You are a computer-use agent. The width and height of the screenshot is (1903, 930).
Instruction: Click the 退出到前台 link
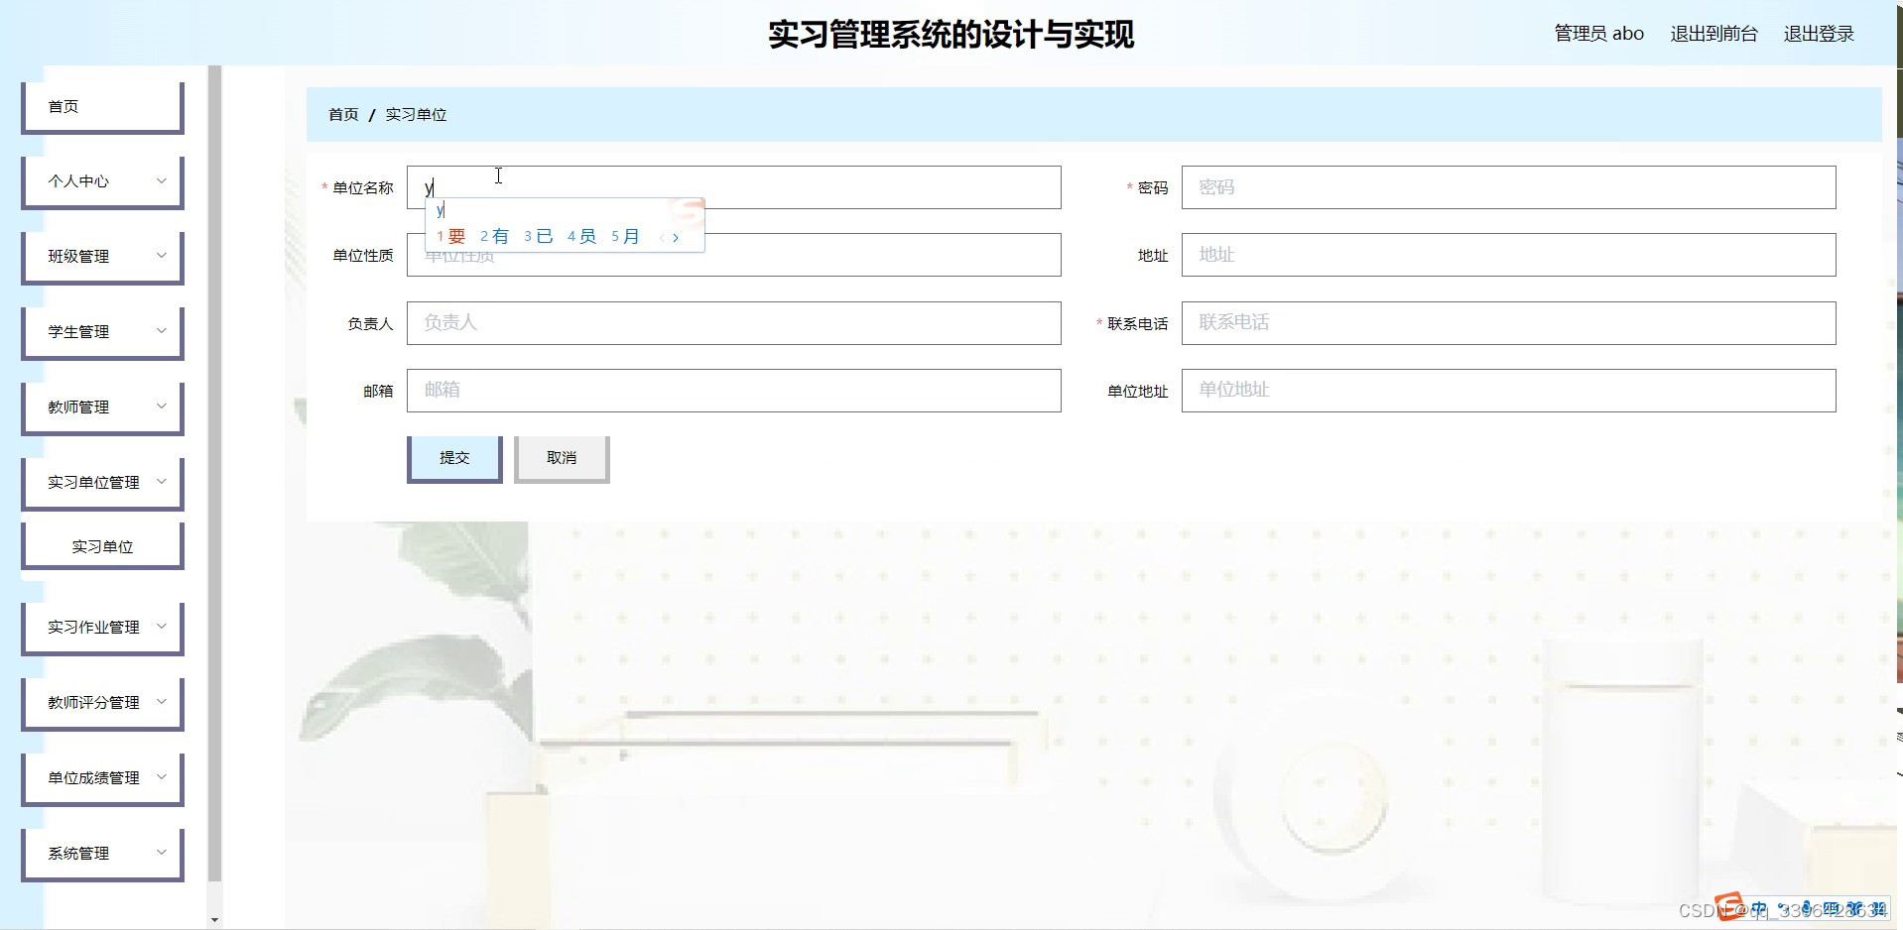(x=1713, y=34)
